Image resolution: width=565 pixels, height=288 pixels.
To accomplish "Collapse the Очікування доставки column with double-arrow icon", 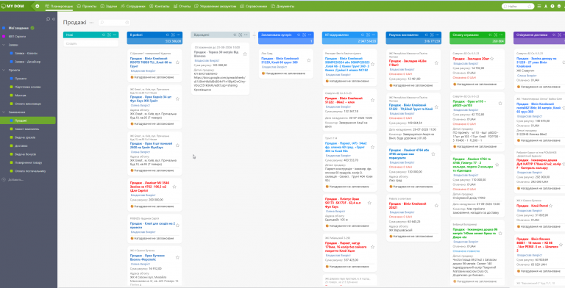I will (554, 35).
